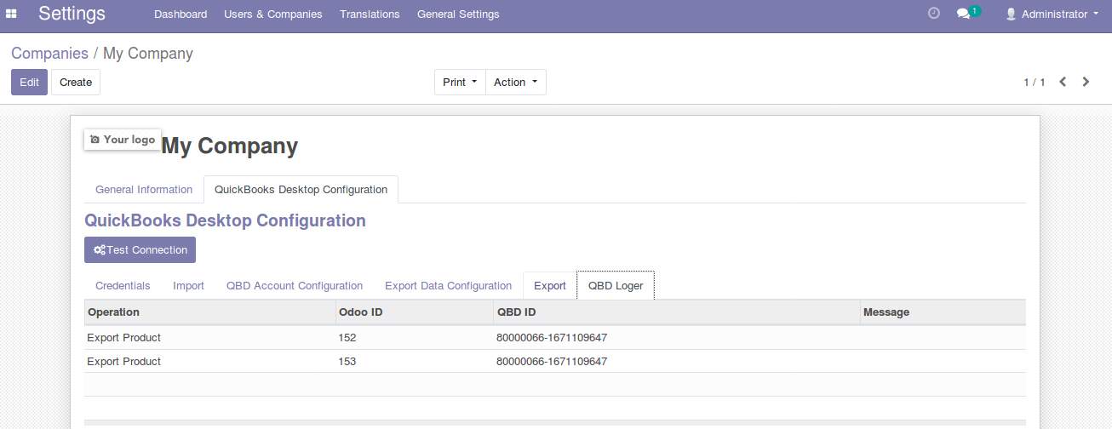Click the Your logo image placeholder

pyautogui.click(x=123, y=140)
